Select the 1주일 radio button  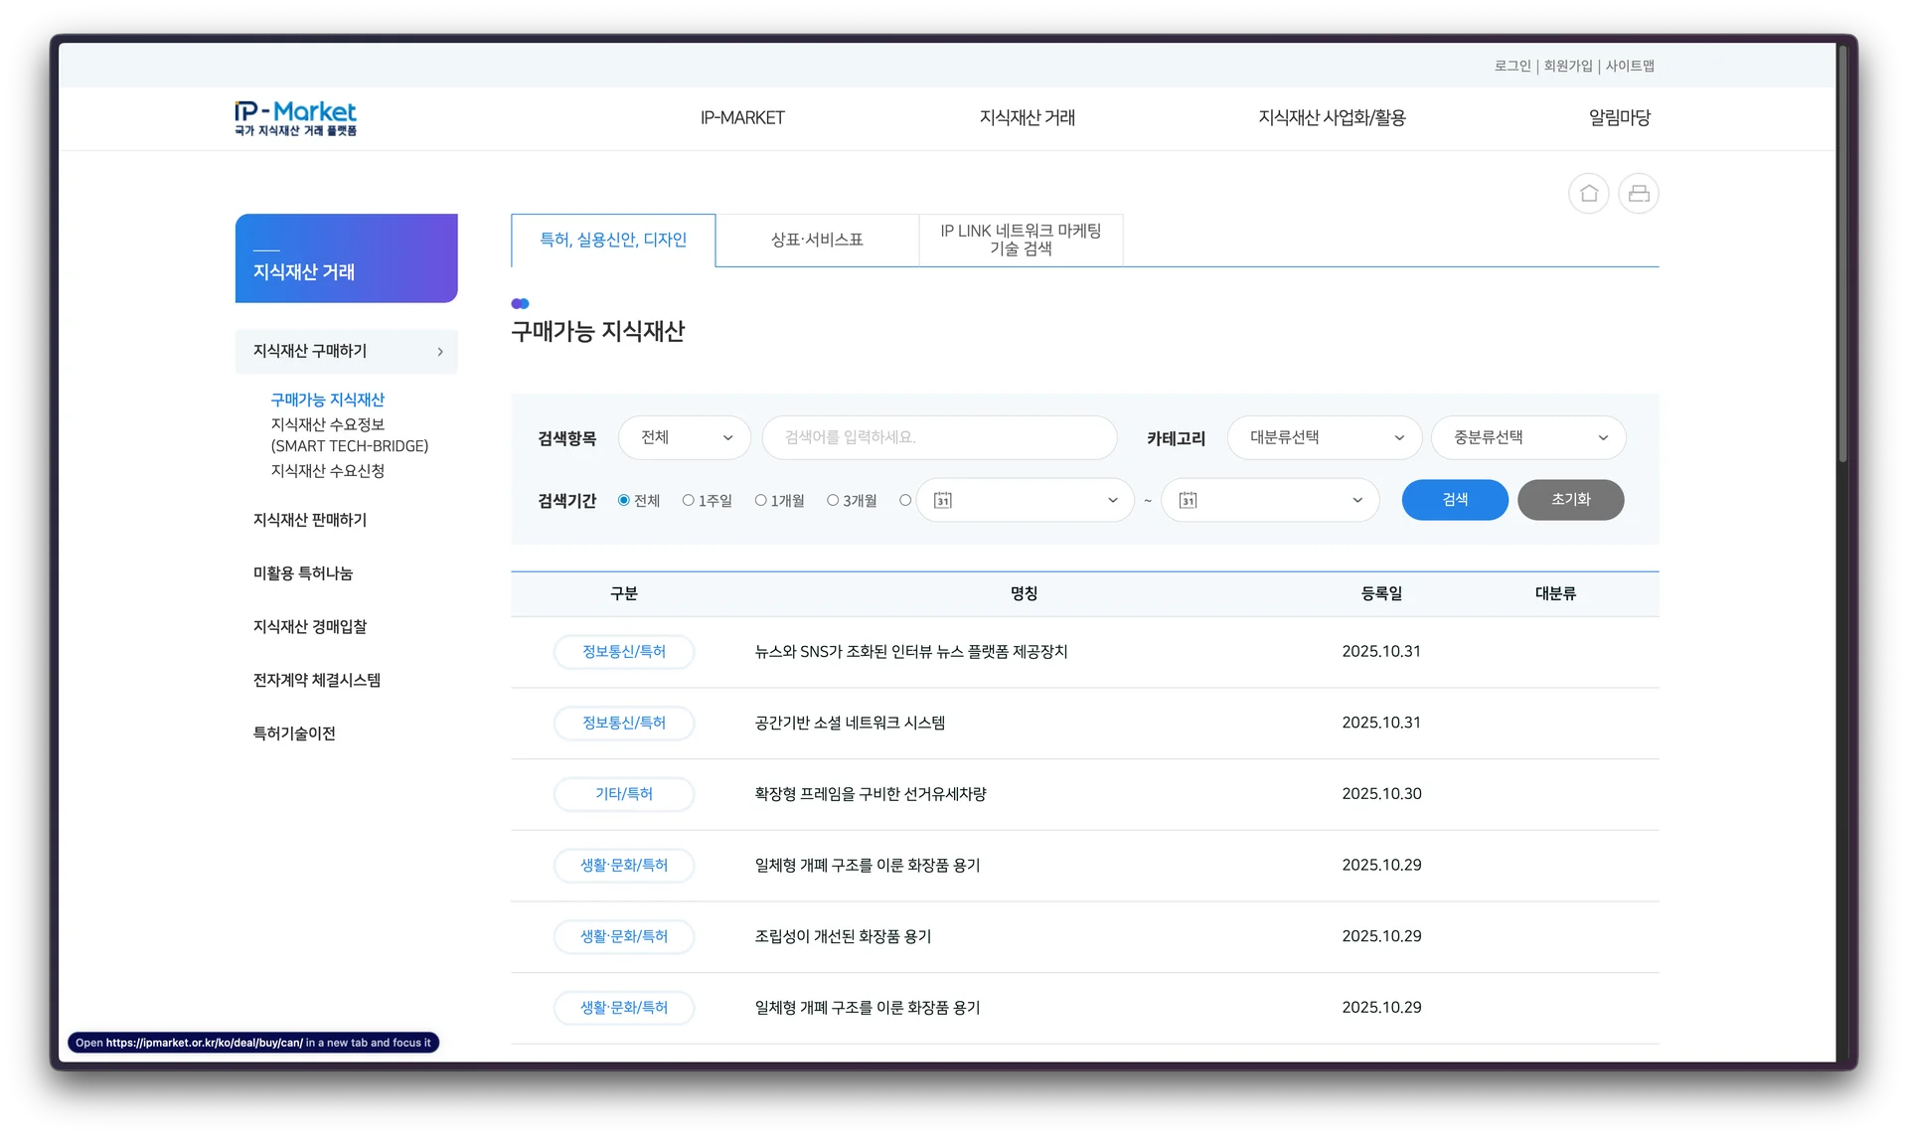[x=688, y=500]
